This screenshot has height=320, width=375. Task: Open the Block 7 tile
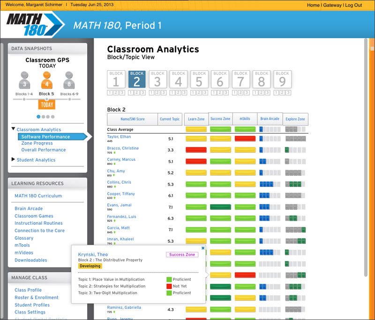tap(241, 79)
